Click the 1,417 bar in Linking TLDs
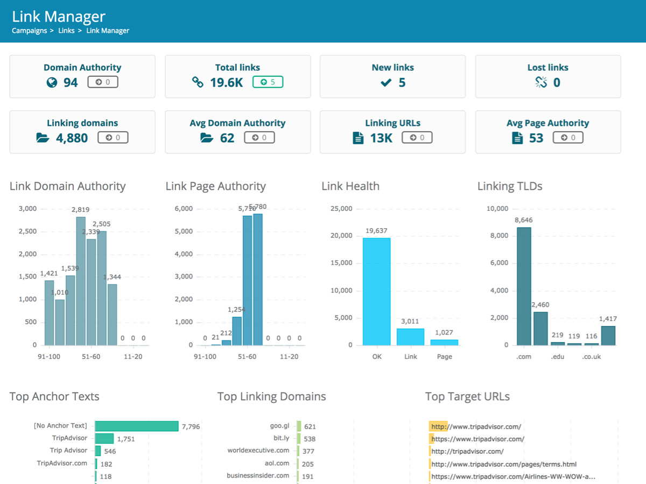The height and width of the screenshot is (484, 646). click(x=608, y=335)
